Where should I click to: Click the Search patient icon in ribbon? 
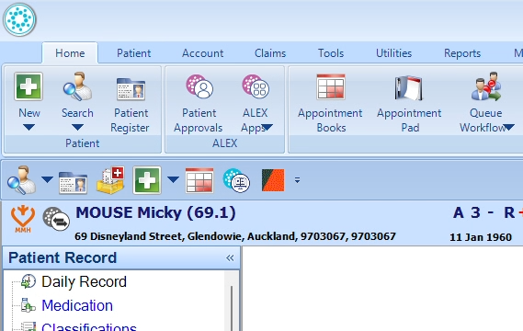(77, 86)
